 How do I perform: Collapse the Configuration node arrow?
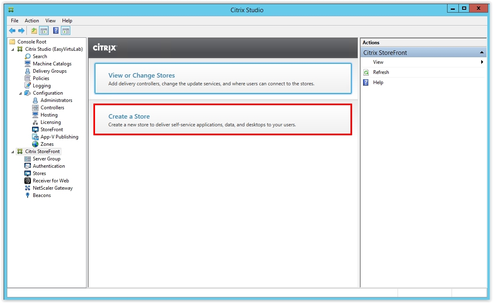(20, 93)
